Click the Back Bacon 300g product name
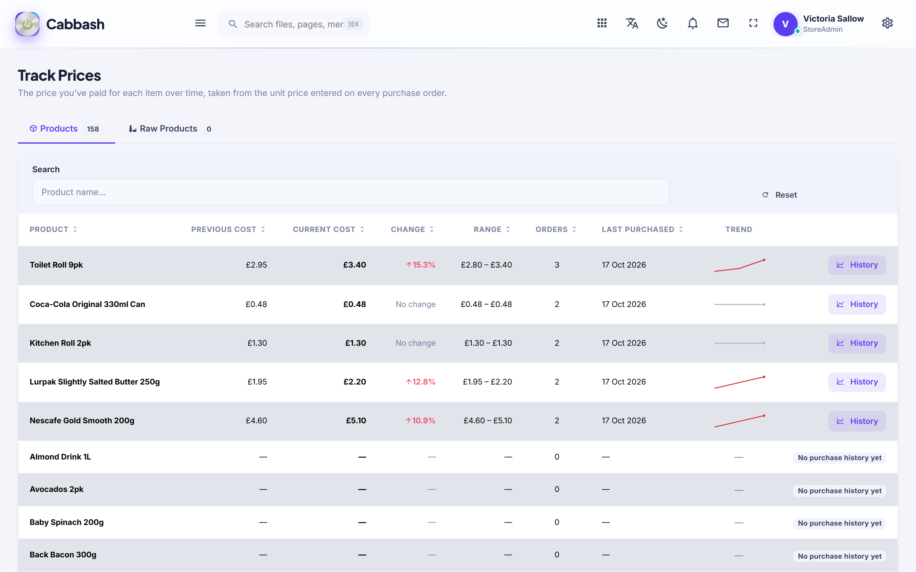This screenshot has height=572, width=916. pyautogui.click(x=63, y=555)
